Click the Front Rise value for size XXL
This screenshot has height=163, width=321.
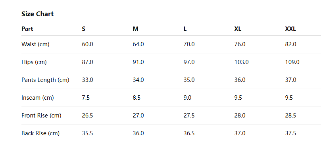point(290,116)
